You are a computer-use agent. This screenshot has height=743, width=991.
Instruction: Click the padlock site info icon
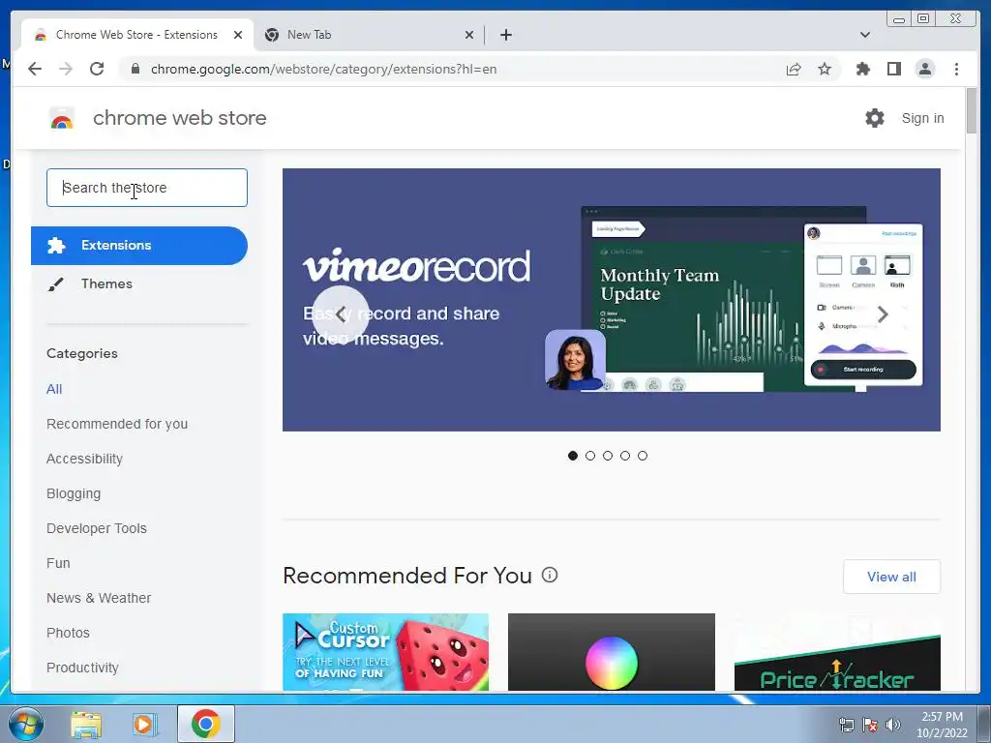pyautogui.click(x=135, y=69)
